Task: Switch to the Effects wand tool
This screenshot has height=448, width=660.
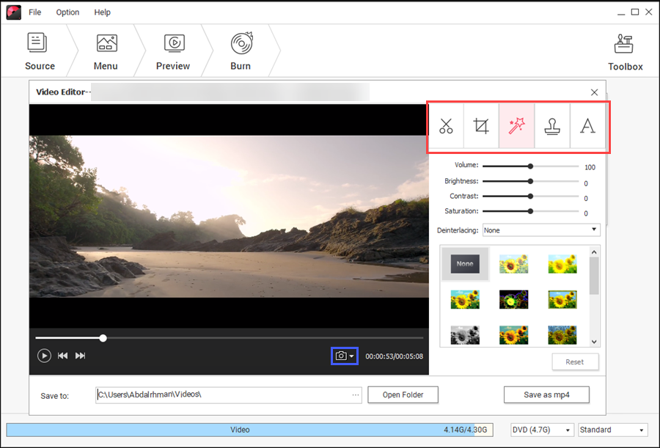Action: click(516, 126)
